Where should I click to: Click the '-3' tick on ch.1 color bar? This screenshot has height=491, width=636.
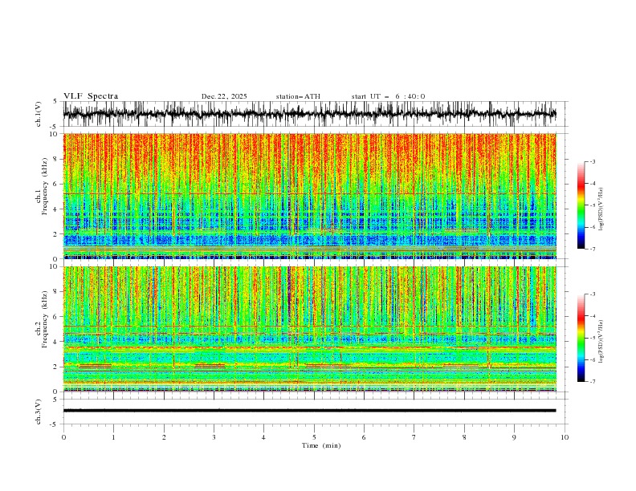[593, 161]
